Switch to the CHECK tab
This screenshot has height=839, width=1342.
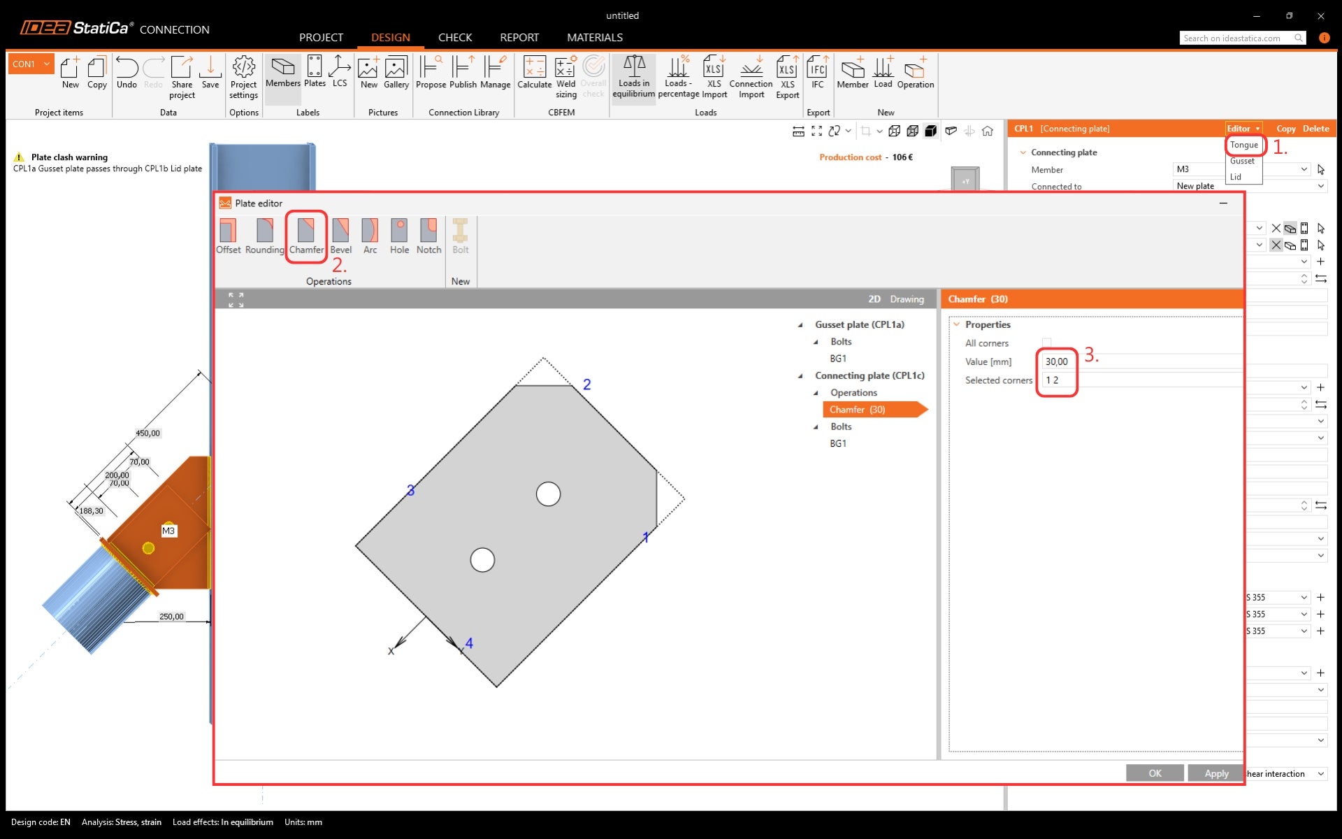[x=454, y=37]
